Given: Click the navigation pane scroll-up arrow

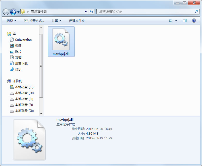Looking at the screenshot, I should pyautogui.click(x=41, y=27).
